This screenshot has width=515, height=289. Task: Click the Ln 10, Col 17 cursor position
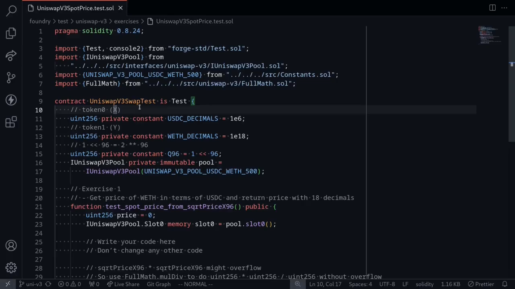click(325, 284)
